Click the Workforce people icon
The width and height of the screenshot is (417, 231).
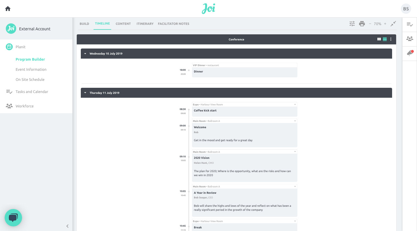pyautogui.click(x=9, y=106)
